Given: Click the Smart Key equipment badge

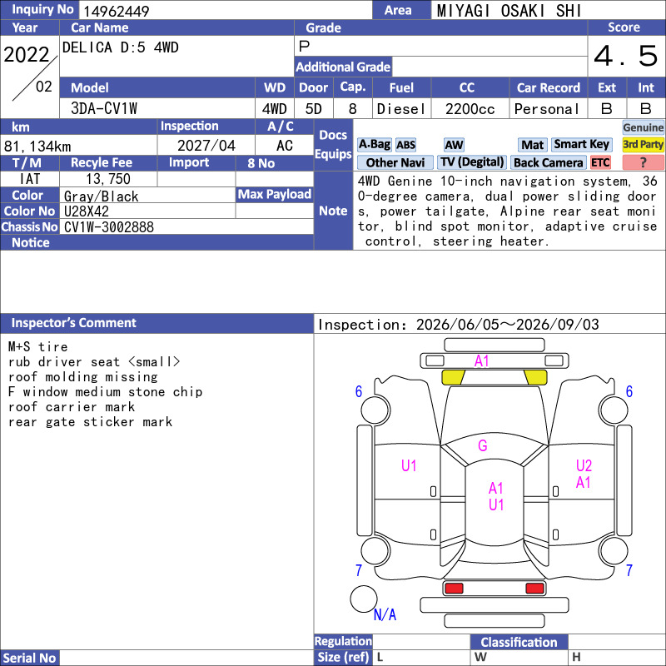Looking at the screenshot, I should point(581,144).
